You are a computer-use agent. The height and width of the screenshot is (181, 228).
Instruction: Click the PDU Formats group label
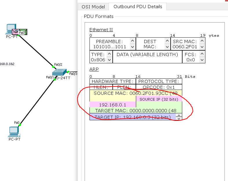click(x=99, y=16)
